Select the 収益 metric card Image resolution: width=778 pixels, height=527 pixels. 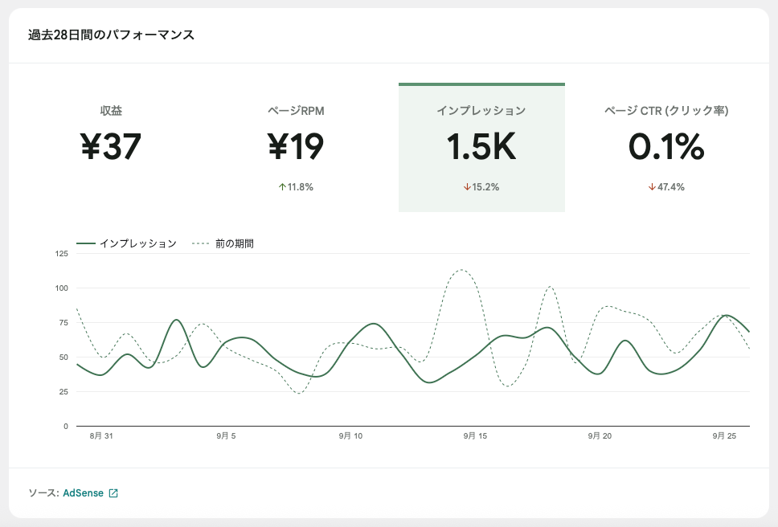[x=111, y=147]
